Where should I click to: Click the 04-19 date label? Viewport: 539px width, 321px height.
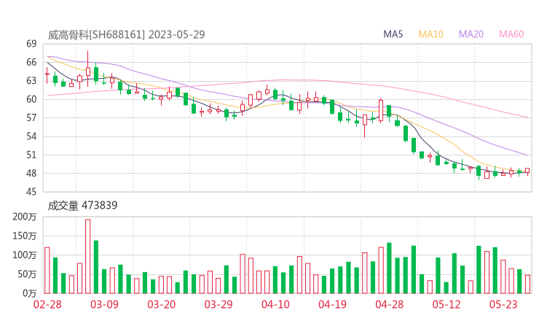pos(332,304)
